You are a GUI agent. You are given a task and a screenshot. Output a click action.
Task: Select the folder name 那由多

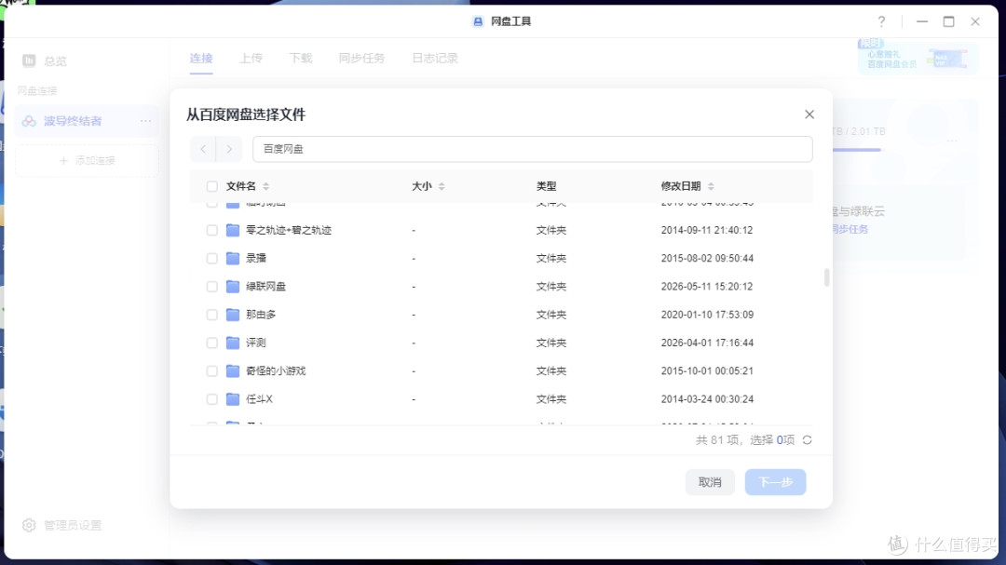(x=261, y=315)
